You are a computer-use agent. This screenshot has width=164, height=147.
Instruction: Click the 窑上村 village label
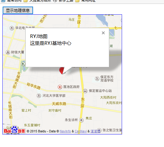click(26, 110)
